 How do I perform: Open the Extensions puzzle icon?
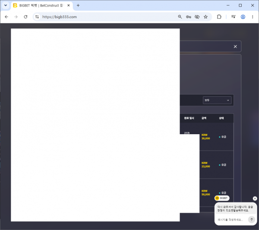[219, 17]
